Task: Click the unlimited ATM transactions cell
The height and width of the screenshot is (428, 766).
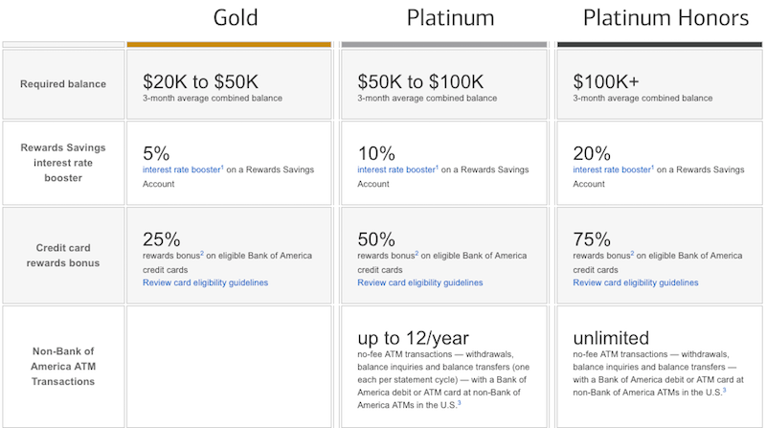Action: pos(660,367)
